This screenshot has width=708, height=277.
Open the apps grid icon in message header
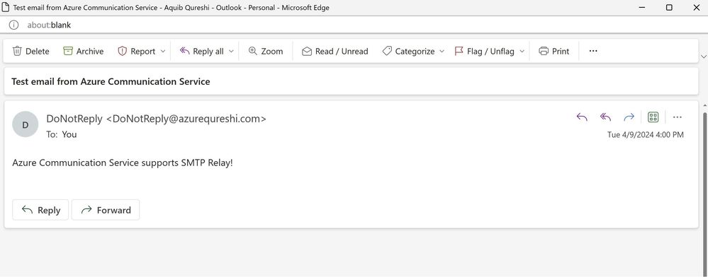point(653,117)
